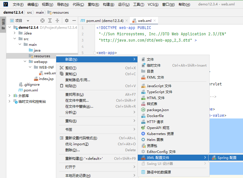Expand the .idea folder node
This screenshot has width=243, height=178.
(15, 33)
